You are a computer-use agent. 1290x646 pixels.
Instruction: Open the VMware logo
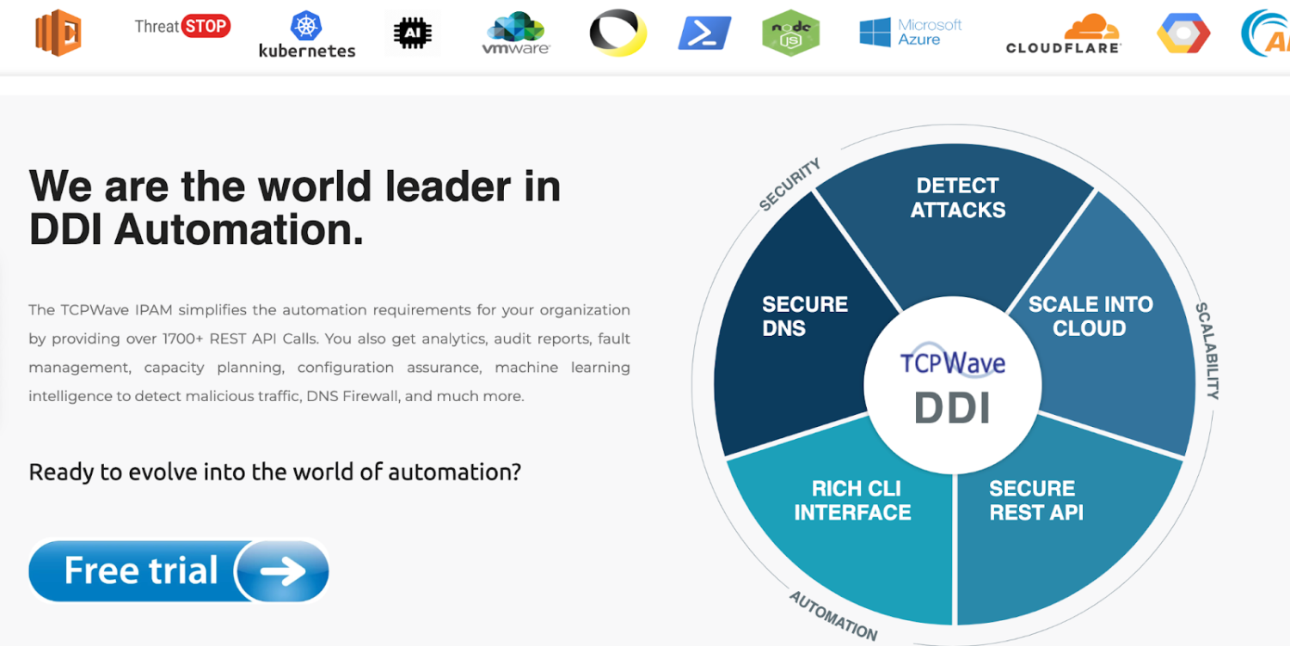516,34
